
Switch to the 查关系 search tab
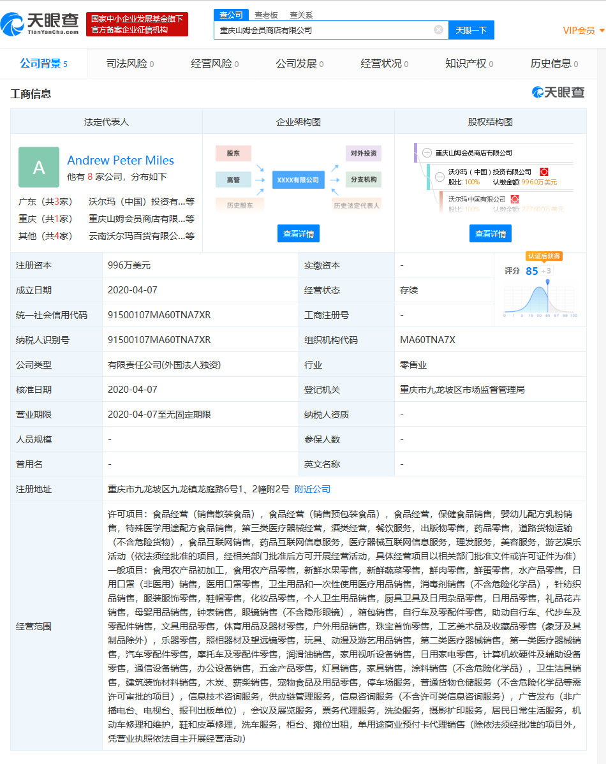301,15
